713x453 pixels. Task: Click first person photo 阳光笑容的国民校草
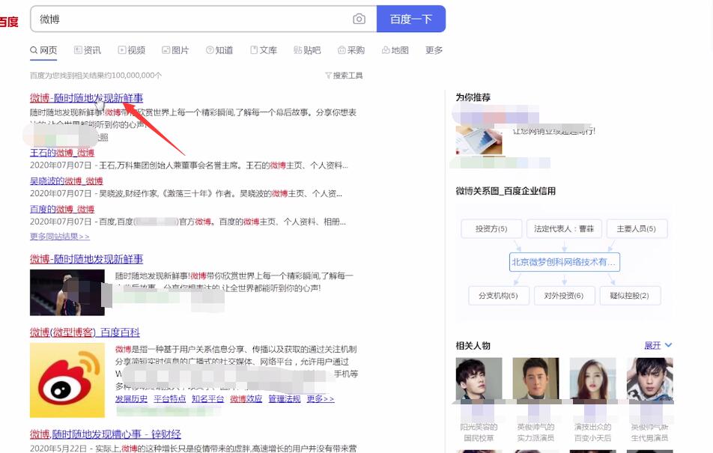click(x=479, y=380)
